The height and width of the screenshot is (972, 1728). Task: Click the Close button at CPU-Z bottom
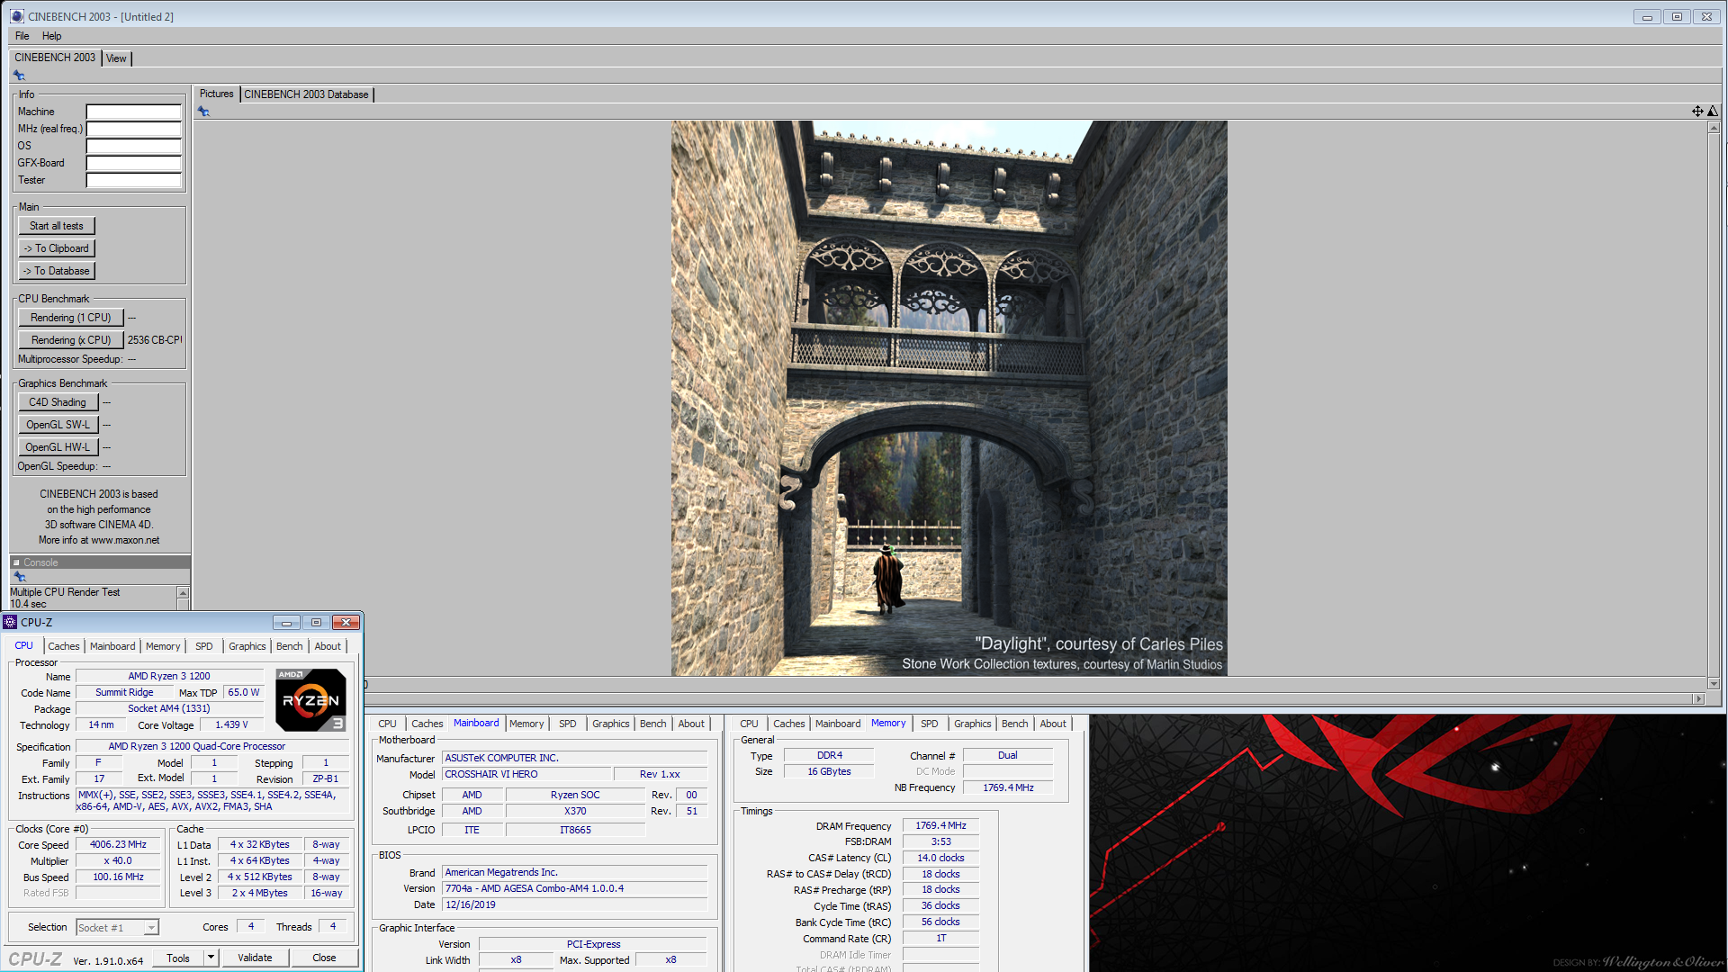tap(324, 958)
